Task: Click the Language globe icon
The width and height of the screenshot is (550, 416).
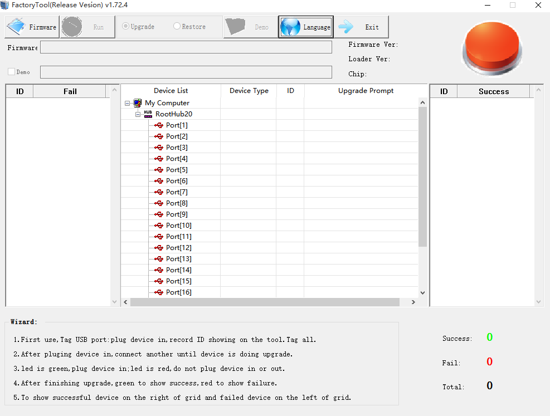Action: tap(290, 27)
